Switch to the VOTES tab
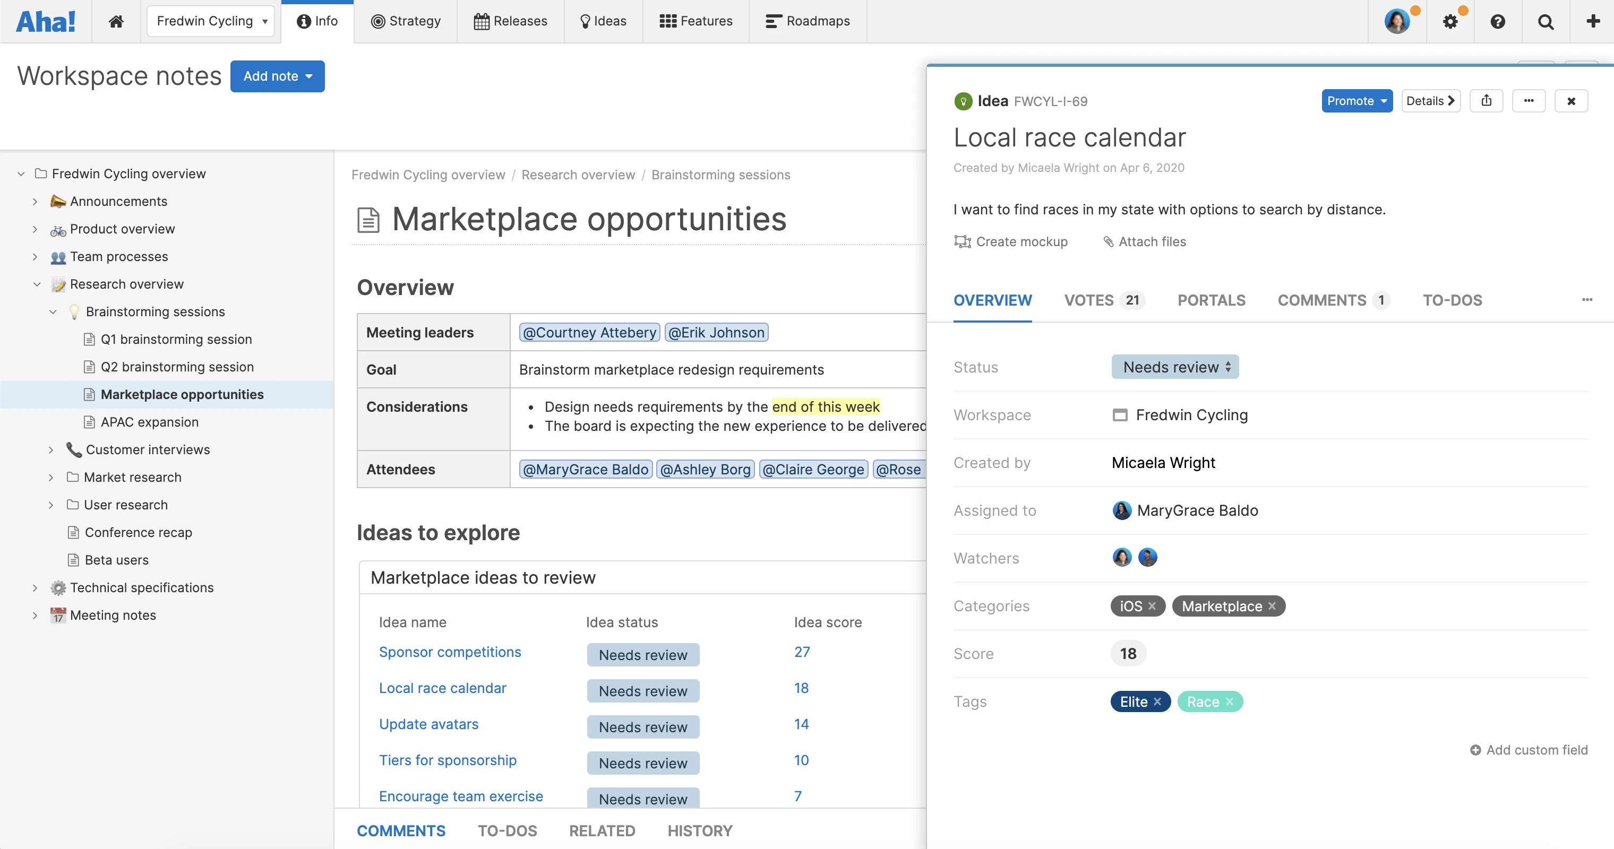 1104,300
